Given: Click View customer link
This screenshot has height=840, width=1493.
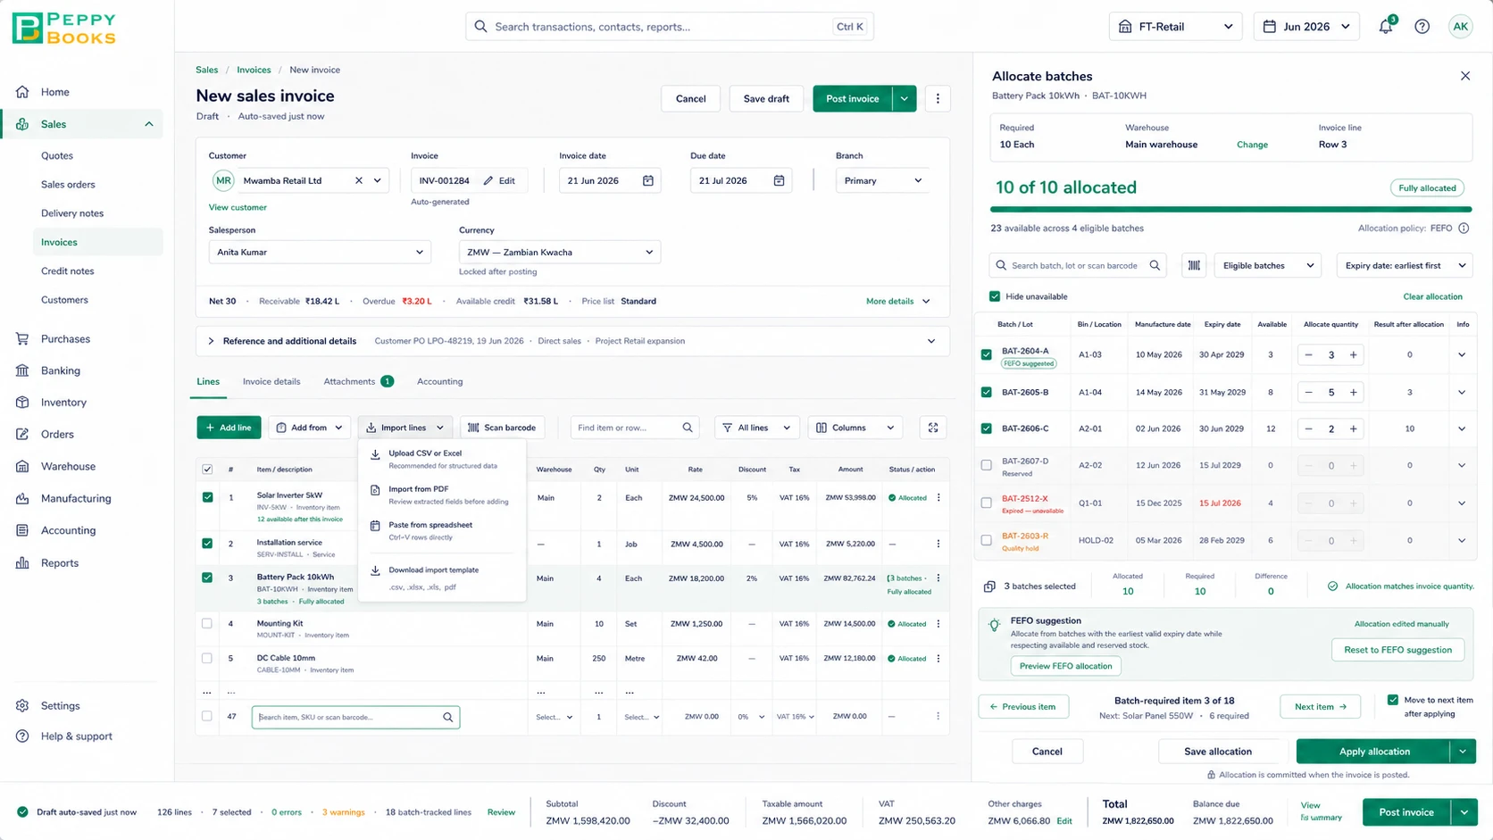Looking at the screenshot, I should point(238,207).
